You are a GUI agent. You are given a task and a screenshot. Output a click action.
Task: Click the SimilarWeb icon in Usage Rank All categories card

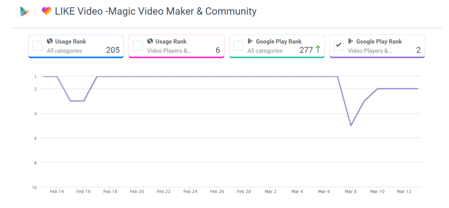50,42
